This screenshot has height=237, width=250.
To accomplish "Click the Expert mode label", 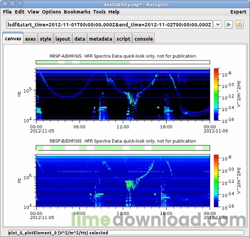I will pyautogui.click(x=238, y=12).
